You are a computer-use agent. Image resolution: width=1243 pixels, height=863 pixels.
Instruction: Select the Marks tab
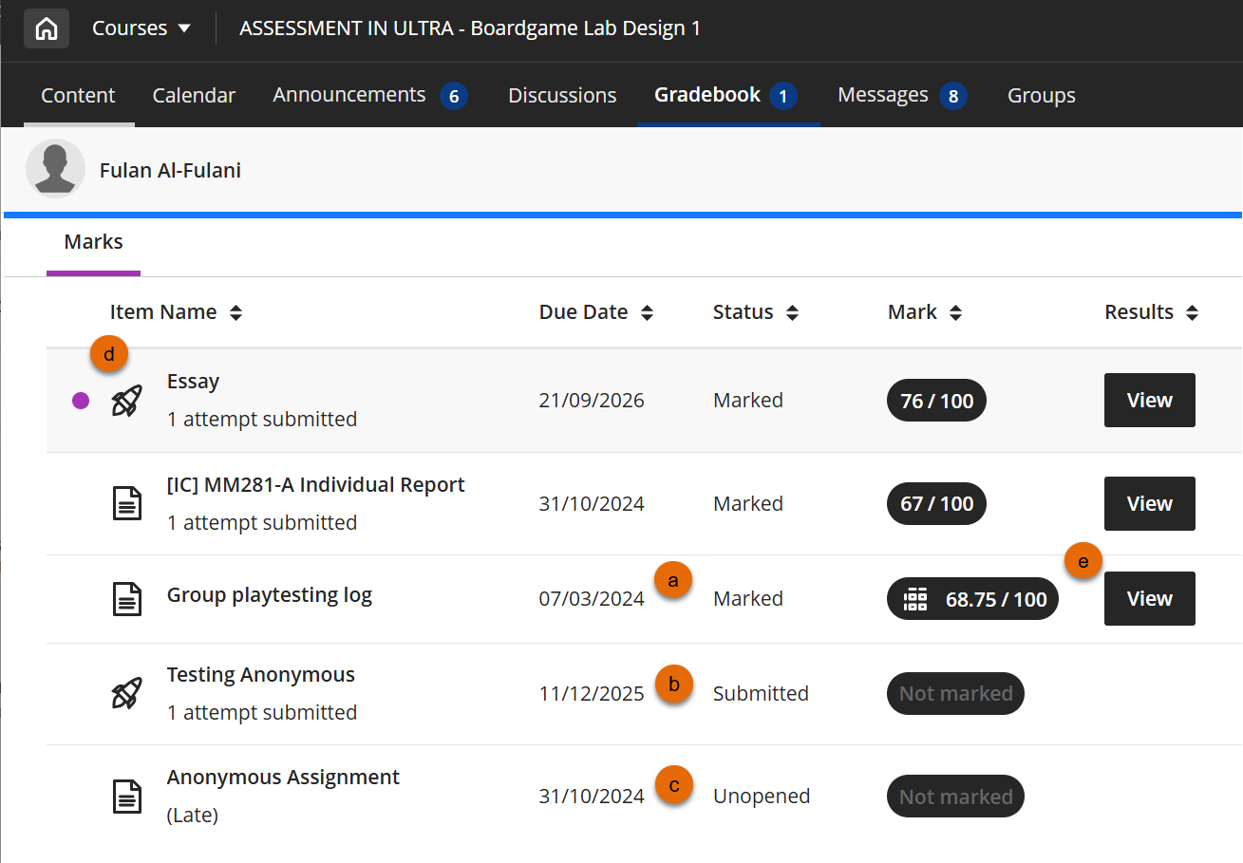pyautogui.click(x=93, y=242)
